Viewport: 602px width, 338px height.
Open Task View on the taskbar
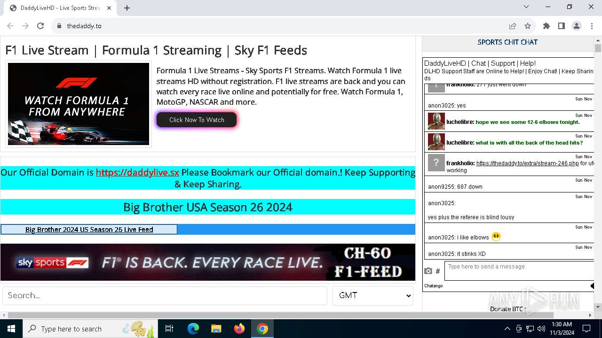169,329
